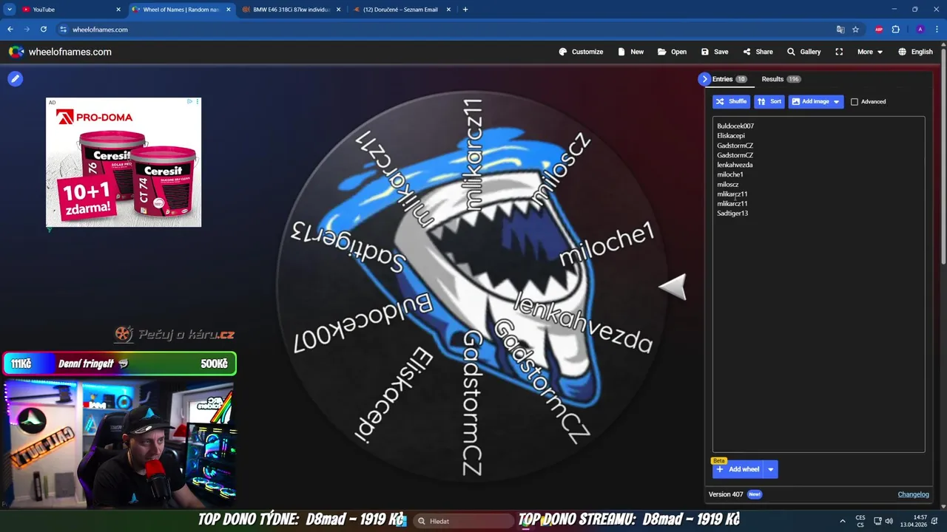The image size is (947, 532).
Task: Enter fullscreen mode via the expand icon
Action: click(x=839, y=52)
